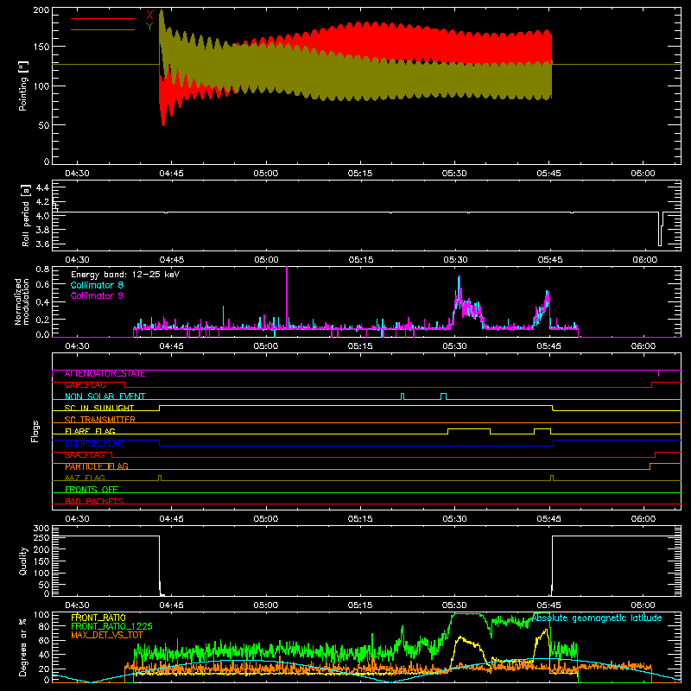Click 06:00 under the Roll period plot
The height and width of the screenshot is (691, 691).
click(644, 260)
